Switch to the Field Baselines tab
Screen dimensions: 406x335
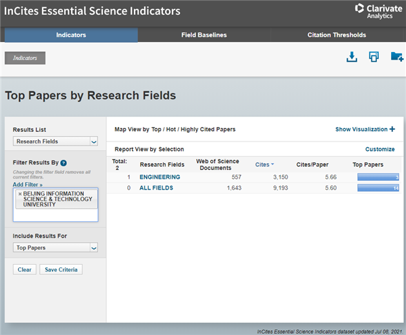[204, 35]
